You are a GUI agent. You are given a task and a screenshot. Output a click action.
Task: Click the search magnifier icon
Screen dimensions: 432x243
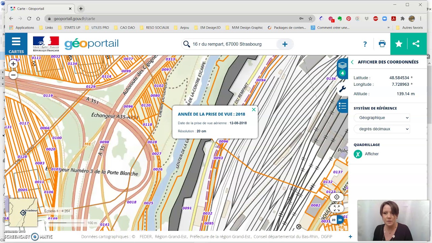(187, 44)
